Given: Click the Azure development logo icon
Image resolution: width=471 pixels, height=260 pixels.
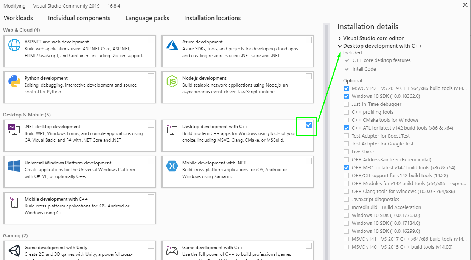Looking at the screenshot, I should tap(172, 45).
